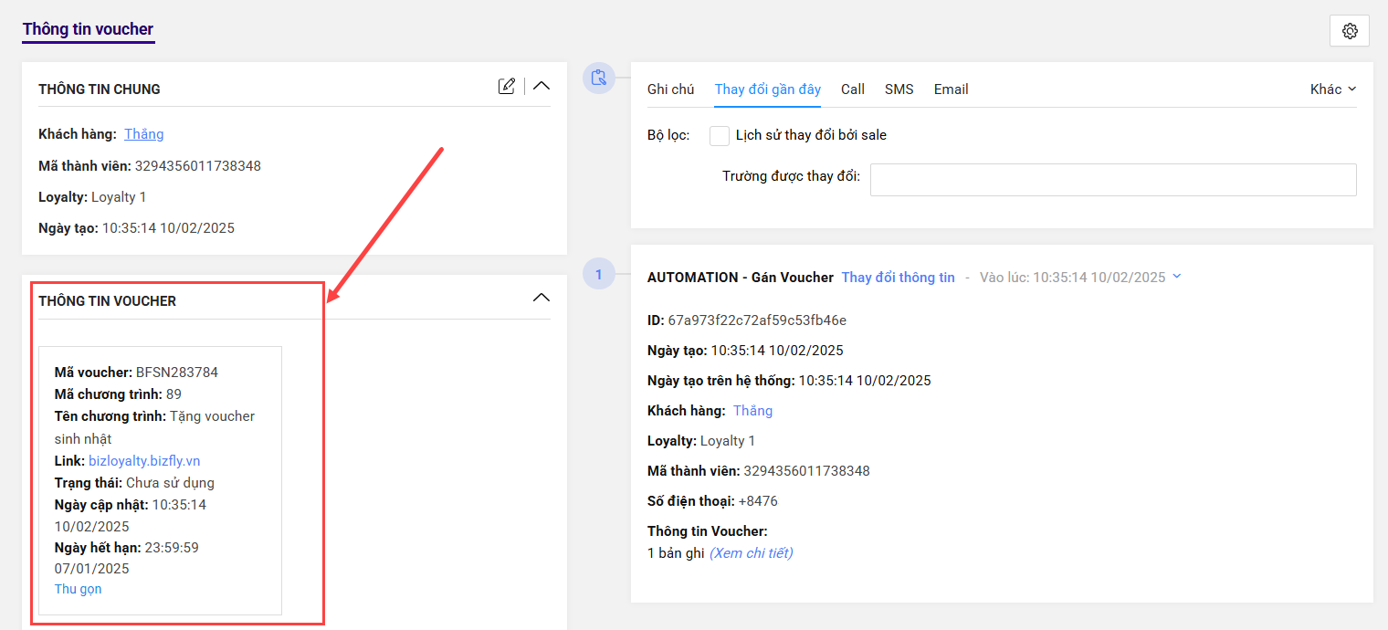Collapse the Thông tin voucher panel
This screenshot has width=1388, height=630.
tap(542, 298)
